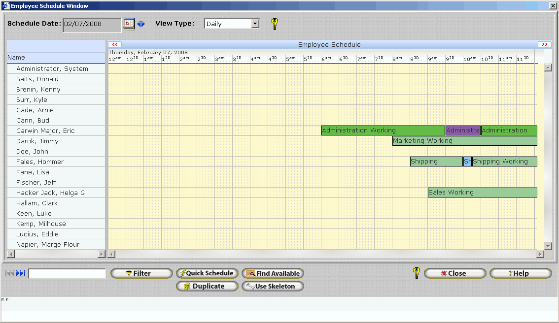Image resolution: width=559 pixels, height=323 pixels.
Task: Open Help
Action: tap(520, 273)
